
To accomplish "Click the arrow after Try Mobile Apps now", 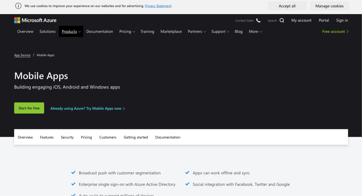I will coord(124,109).
